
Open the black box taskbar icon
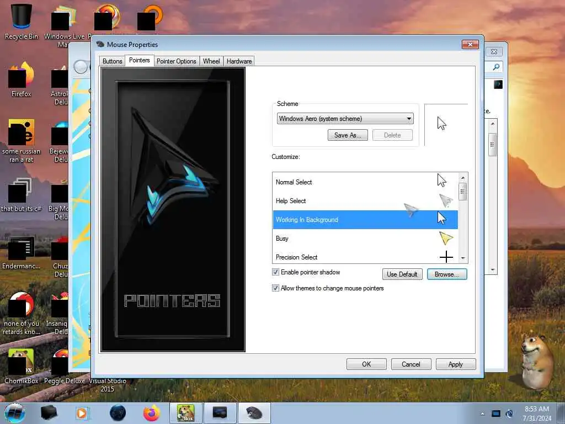pyautogui.click(x=49, y=413)
